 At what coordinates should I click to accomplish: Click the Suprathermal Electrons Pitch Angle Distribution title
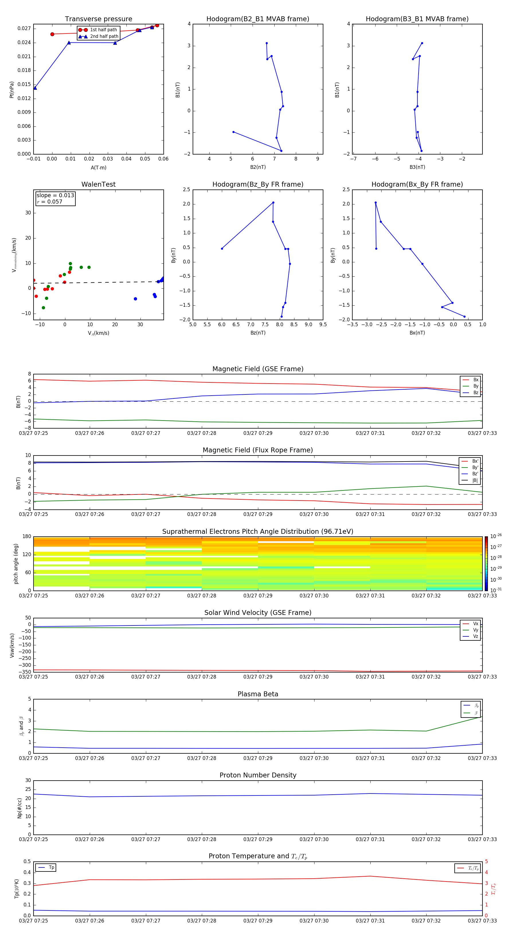coord(258,532)
